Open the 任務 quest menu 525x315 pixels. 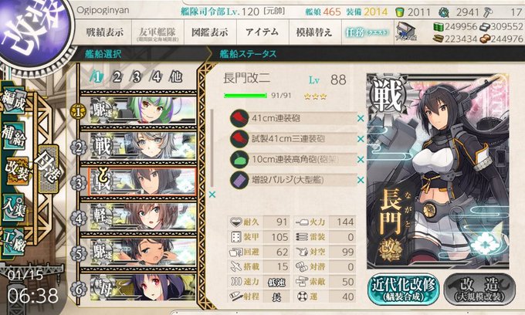(367, 32)
